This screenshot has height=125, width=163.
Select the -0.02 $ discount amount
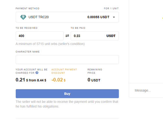[x=58, y=80]
